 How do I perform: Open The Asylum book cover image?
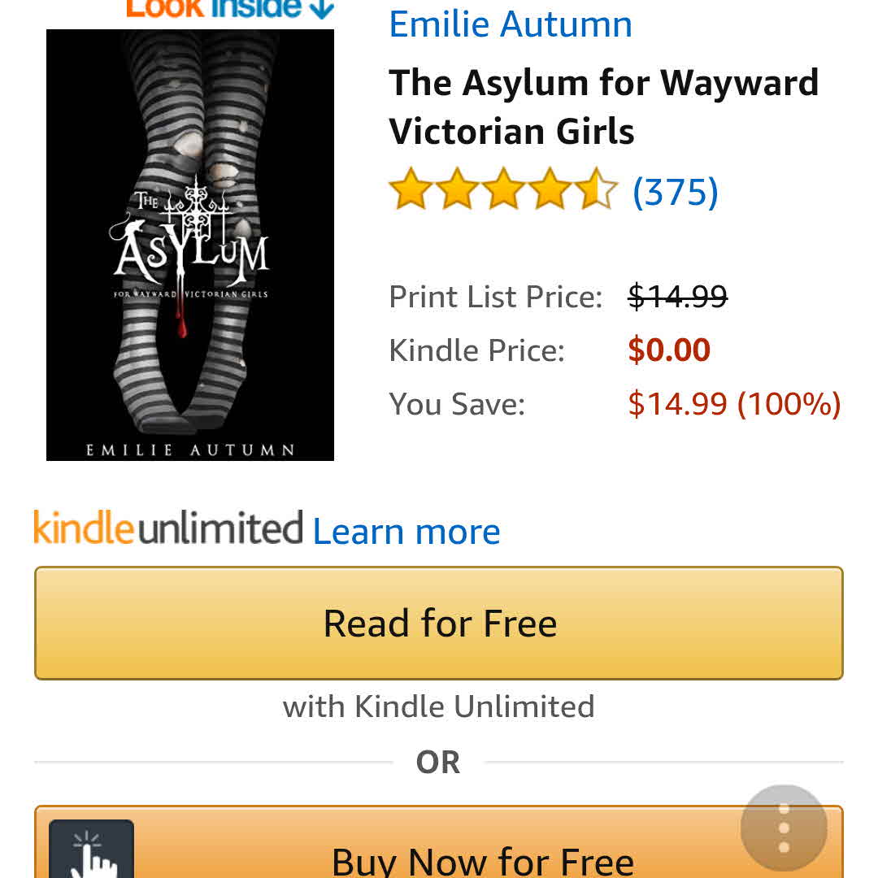point(189,246)
